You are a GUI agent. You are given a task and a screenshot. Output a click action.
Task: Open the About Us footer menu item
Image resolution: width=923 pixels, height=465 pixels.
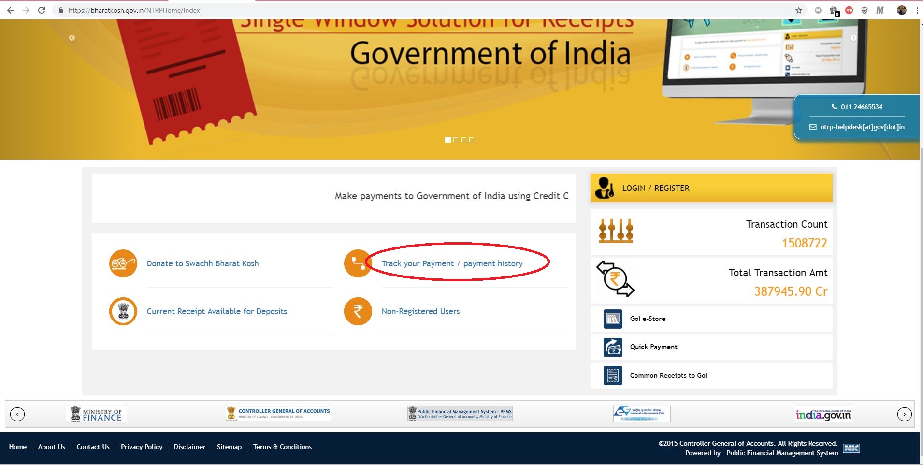click(52, 447)
